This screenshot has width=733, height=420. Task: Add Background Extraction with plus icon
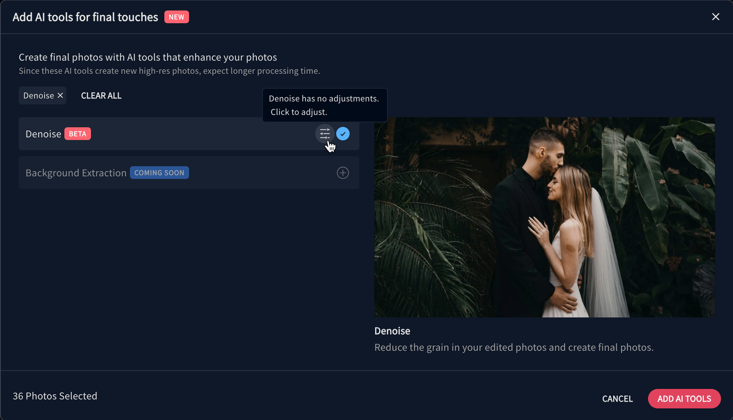[x=343, y=173]
